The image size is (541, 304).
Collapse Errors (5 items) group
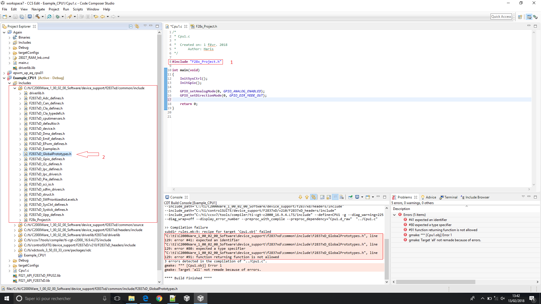pos(394,215)
